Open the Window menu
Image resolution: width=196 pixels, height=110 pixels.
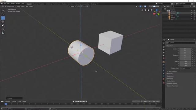click(x=18, y=4)
